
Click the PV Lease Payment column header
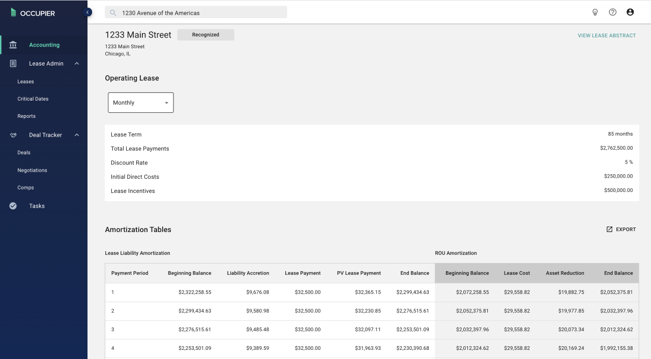(x=359, y=273)
